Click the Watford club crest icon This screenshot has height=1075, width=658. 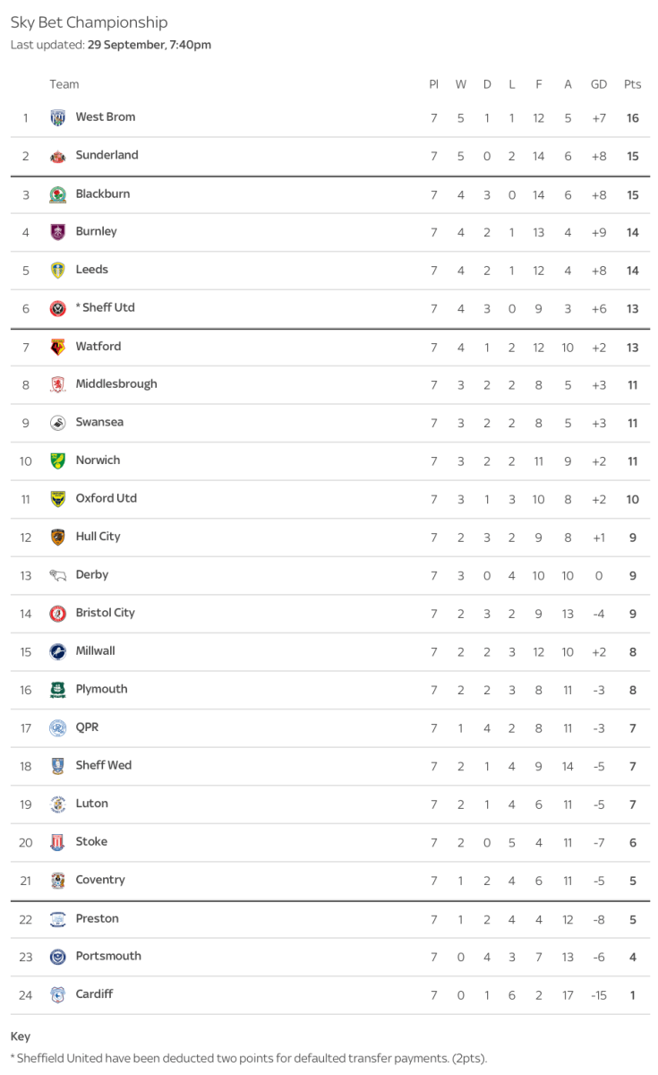[57, 347]
